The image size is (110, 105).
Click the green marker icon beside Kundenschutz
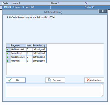[x=7, y=57]
